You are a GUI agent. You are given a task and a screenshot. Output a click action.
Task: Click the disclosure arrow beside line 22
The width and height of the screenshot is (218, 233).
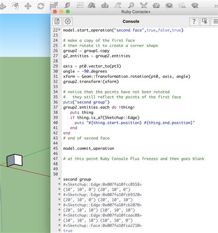pyautogui.click(x=59, y=29)
